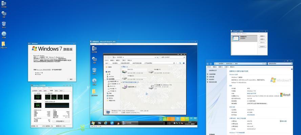Select the RAM disk (Y:) drive in guest Explorer

tap(151, 72)
